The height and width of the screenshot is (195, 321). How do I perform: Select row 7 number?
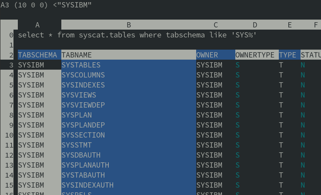[11, 105]
